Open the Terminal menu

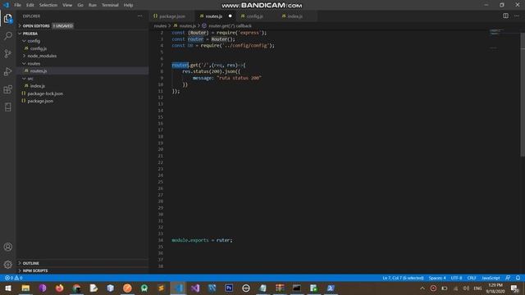(x=110, y=5)
